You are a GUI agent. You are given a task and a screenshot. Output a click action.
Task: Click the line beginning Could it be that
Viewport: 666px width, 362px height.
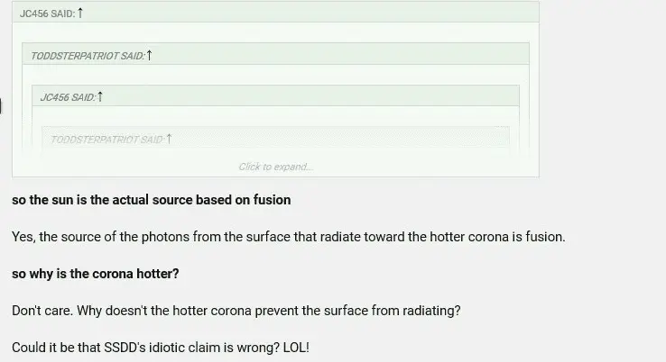pyautogui.click(x=160, y=347)
